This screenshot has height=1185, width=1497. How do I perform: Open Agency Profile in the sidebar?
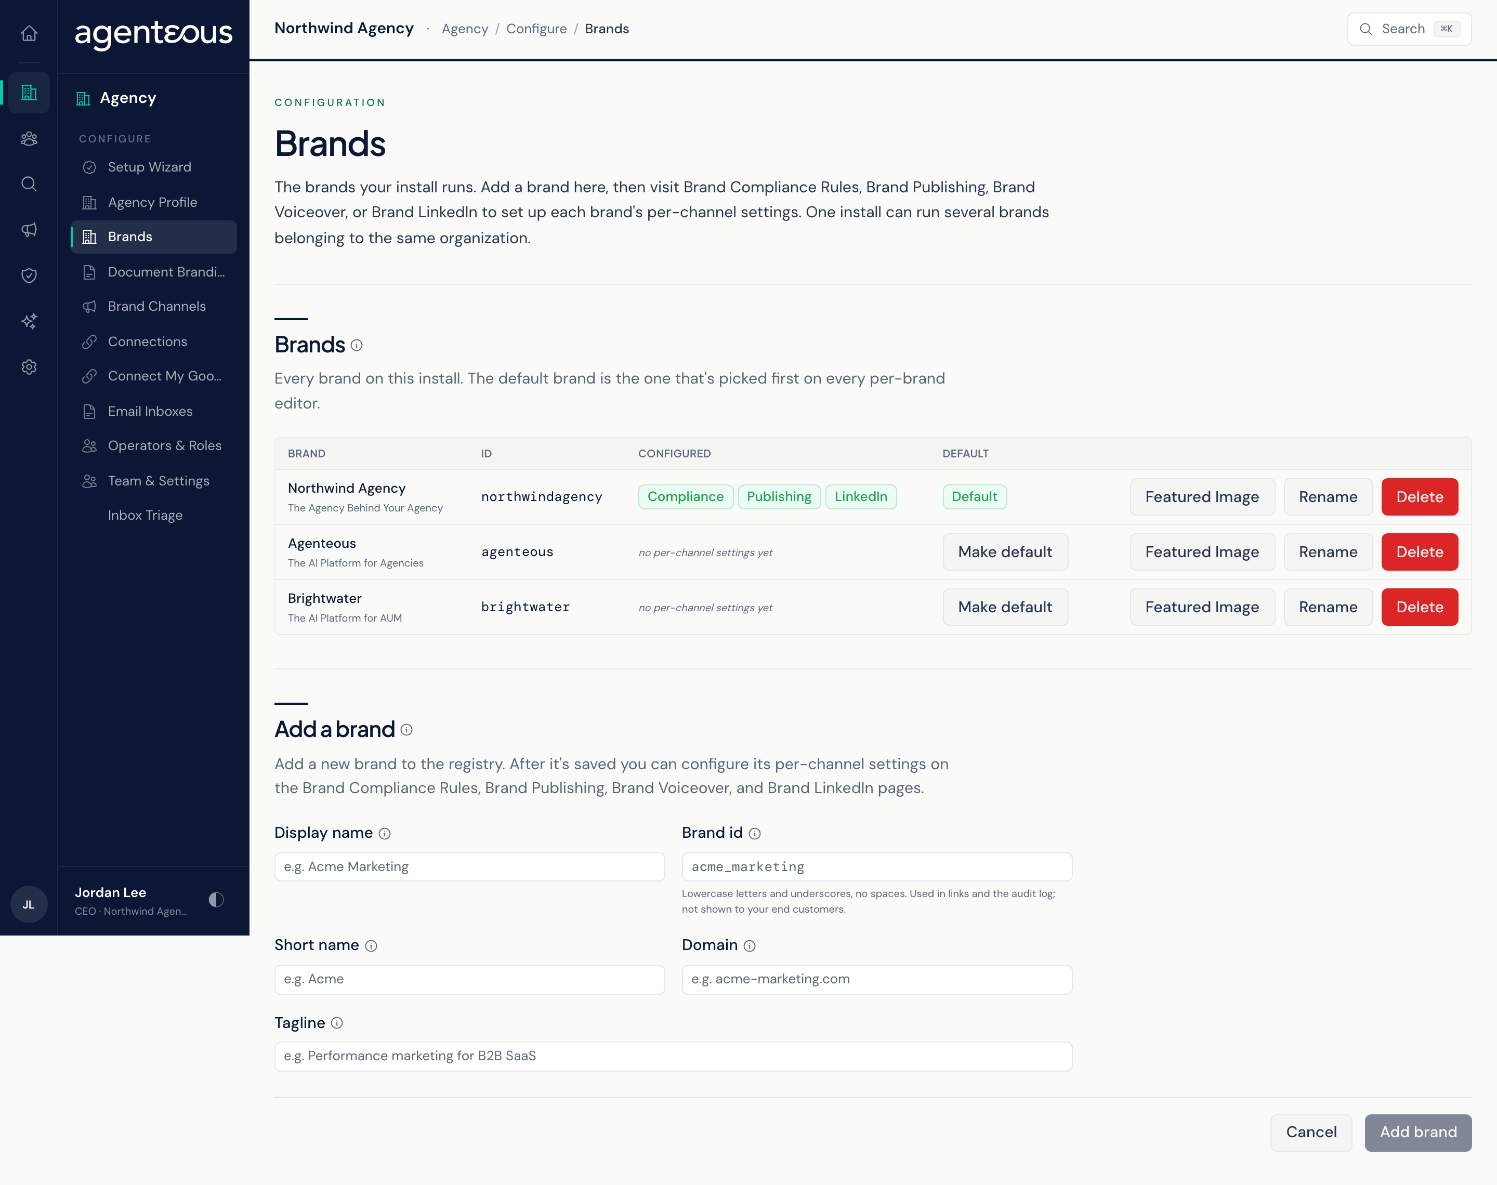pyautogui.click(x=153, y=202)
